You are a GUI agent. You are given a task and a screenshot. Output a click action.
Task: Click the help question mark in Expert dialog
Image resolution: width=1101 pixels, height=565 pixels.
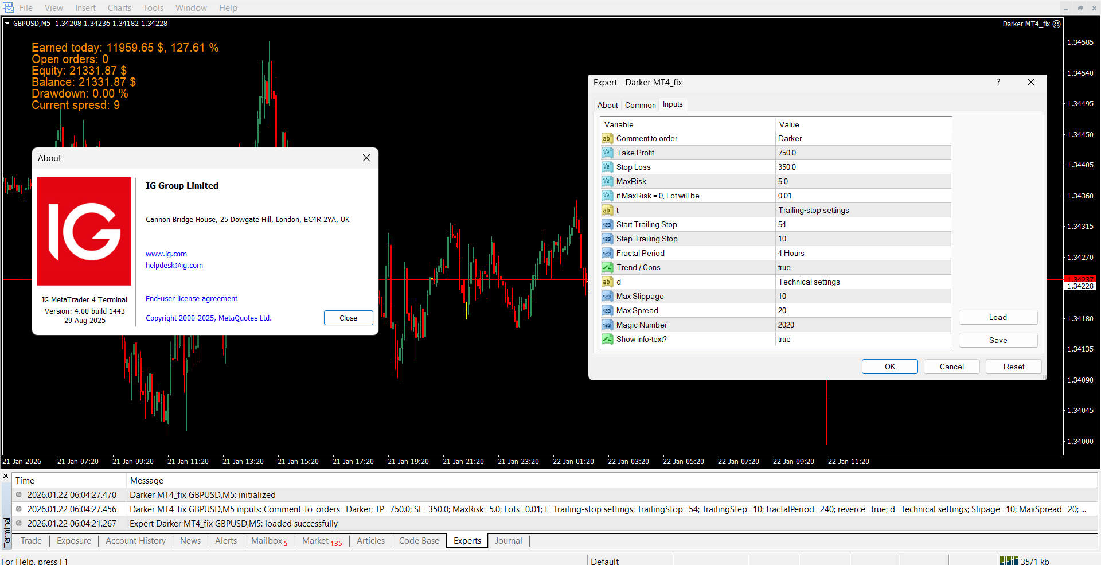pyautogui.click(x=998, y=83)
